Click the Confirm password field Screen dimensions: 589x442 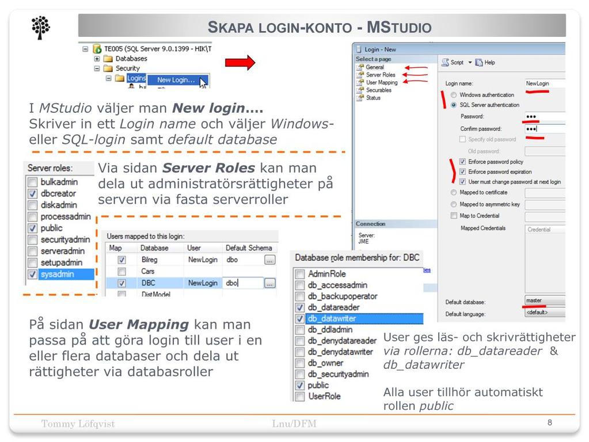545,129
